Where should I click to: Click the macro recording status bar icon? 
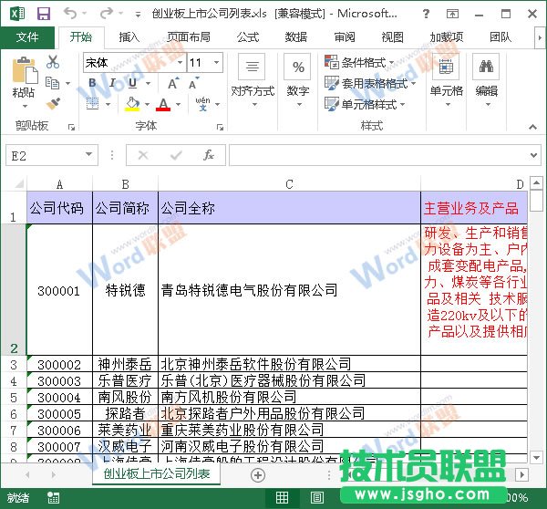(53, 497)
